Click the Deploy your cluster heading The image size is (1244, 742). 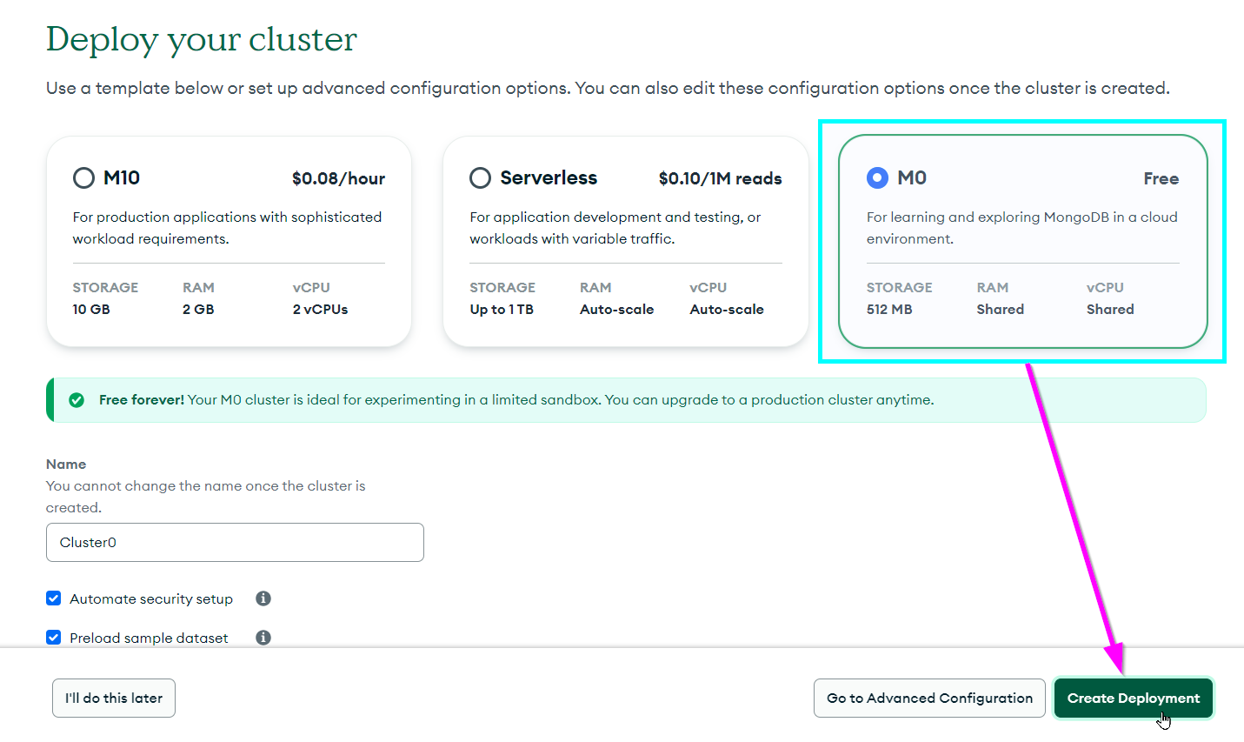point(202,39)
